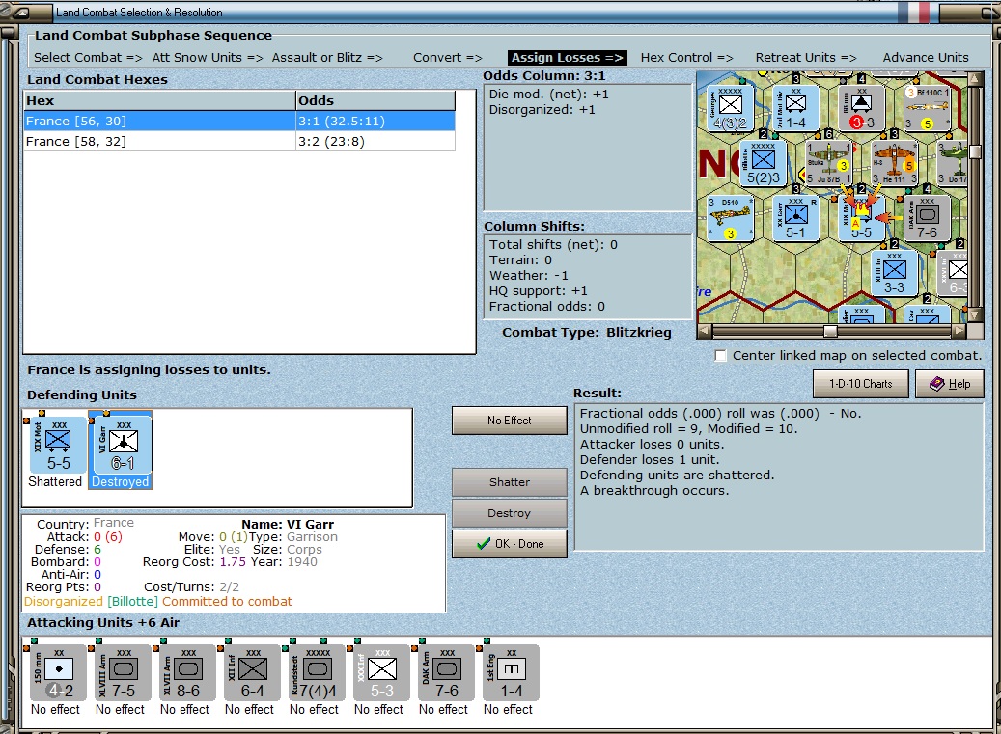The height and width of the screenshot is (734, 1001).
Task: Click the French flag in title bar
Action: click(x=913, y=13)
